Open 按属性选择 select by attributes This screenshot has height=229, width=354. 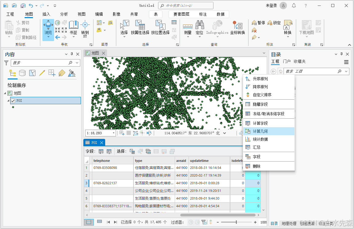[x=140, y=28]
